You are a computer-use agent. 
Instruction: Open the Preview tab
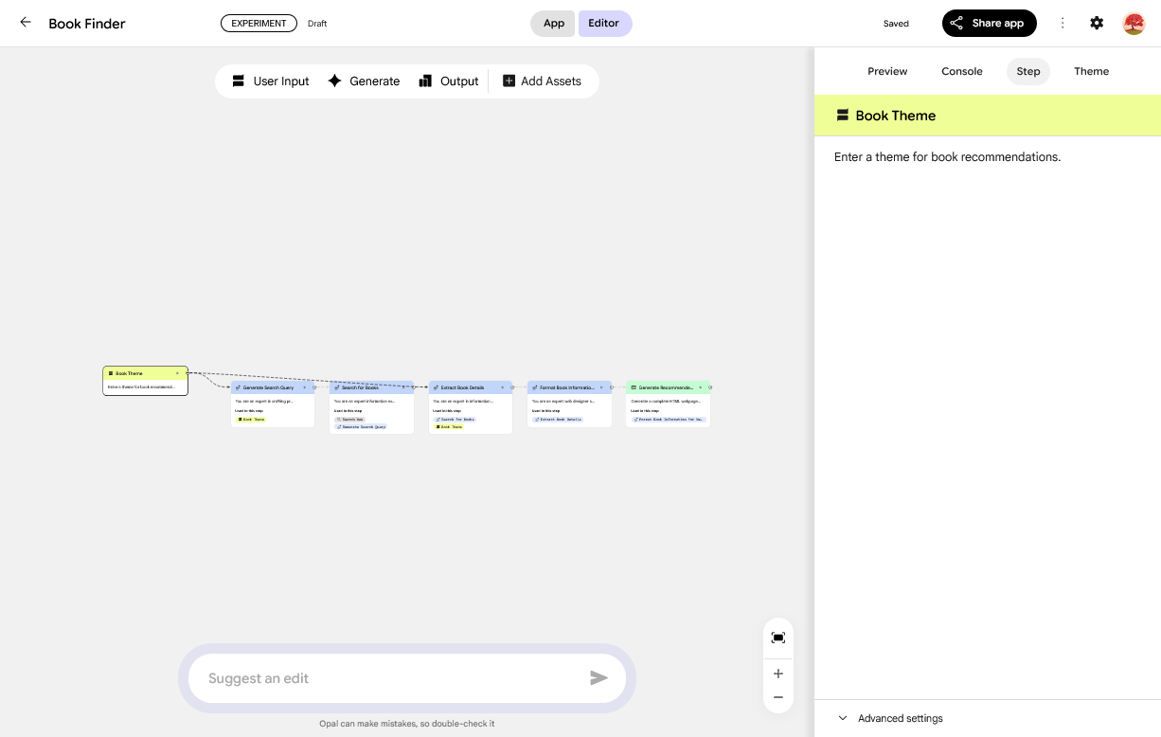pyautogui.click(x=887, y=71)
